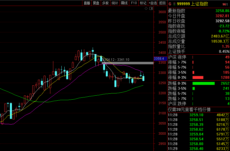Click the 标记 mark button

click(x=143, y=3)
